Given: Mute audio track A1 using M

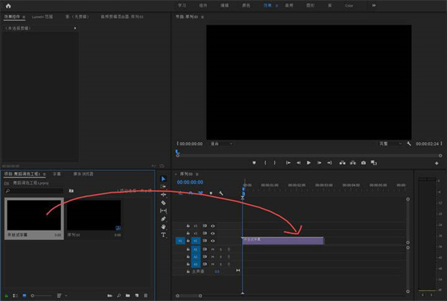Looking at the screenshot, I should [x=212, y=249].
